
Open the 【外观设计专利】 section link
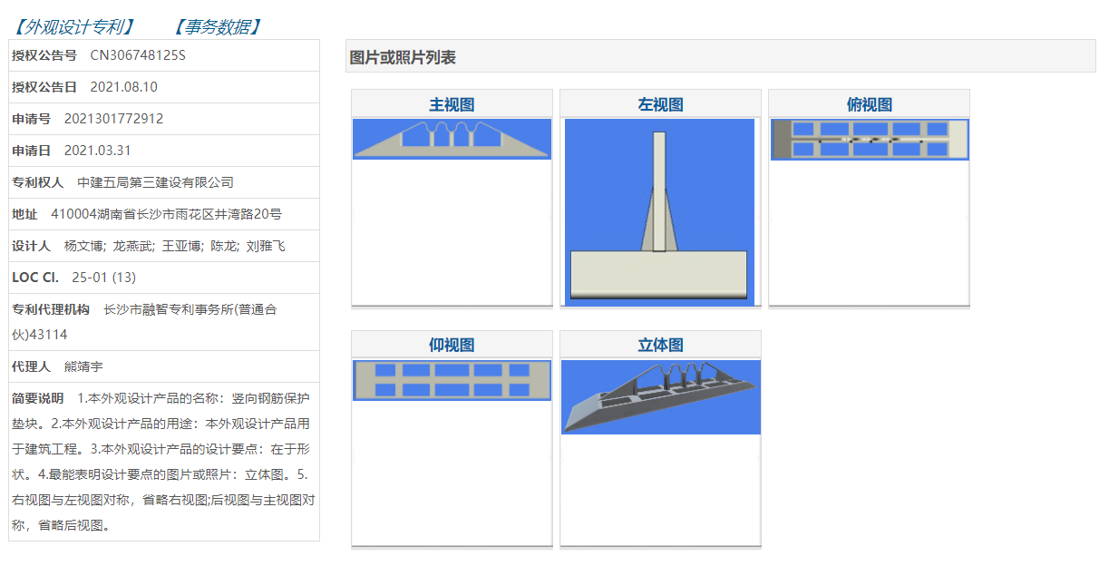click(73, 26)
